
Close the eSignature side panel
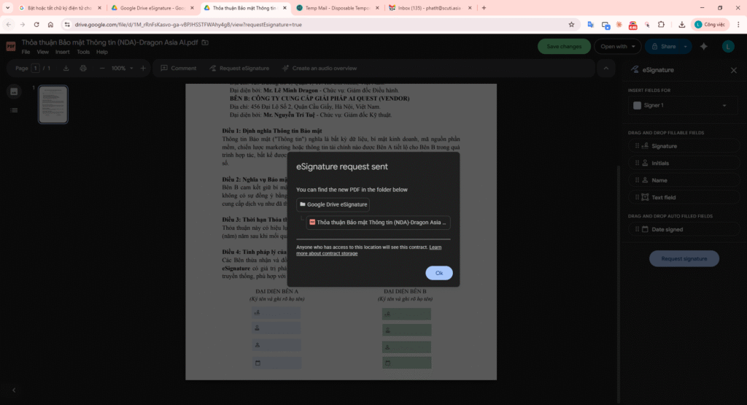(x=733, y=70)
